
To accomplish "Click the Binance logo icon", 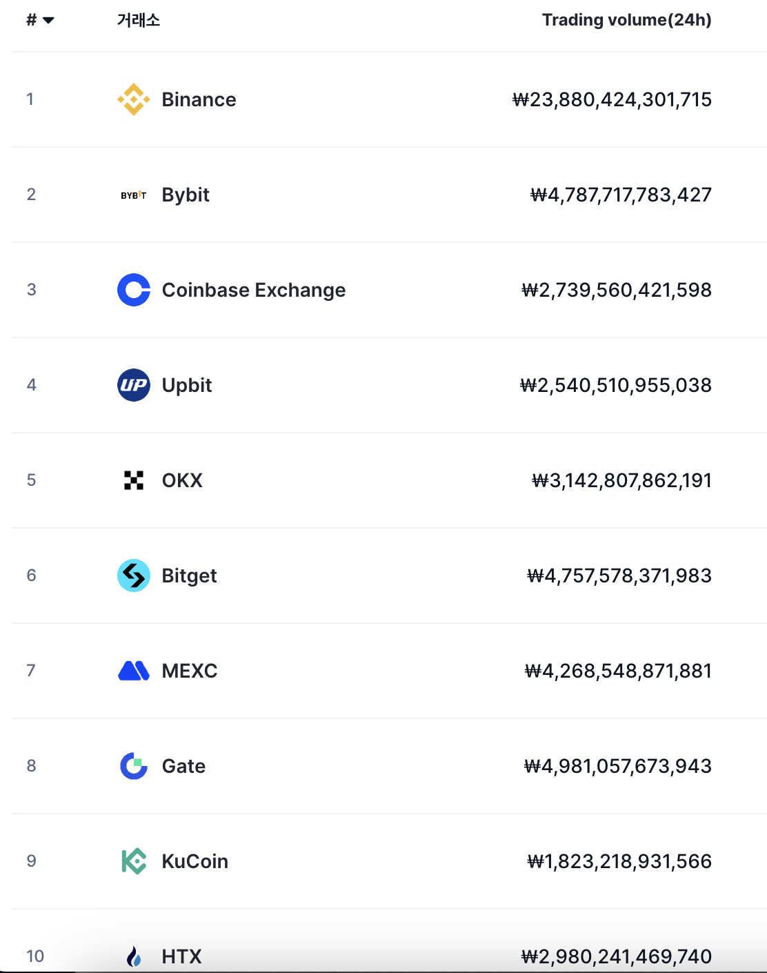I will 134,99.
